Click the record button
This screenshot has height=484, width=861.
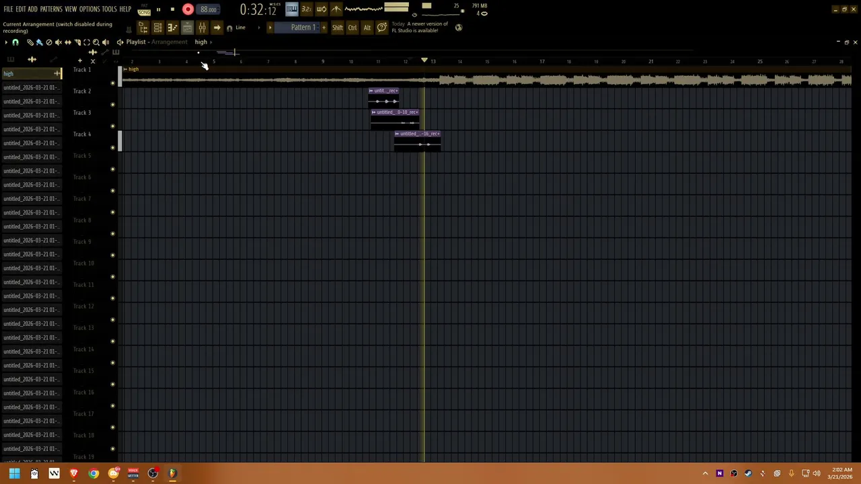tap(188, 9)
